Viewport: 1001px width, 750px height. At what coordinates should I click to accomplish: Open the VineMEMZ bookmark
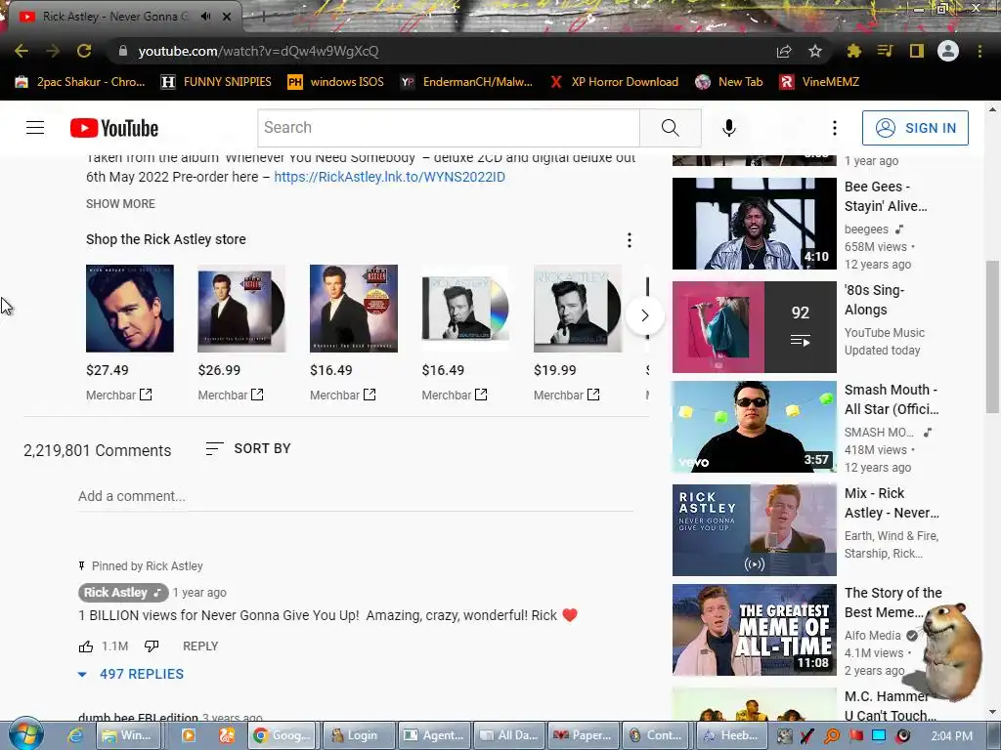(820, 82)
